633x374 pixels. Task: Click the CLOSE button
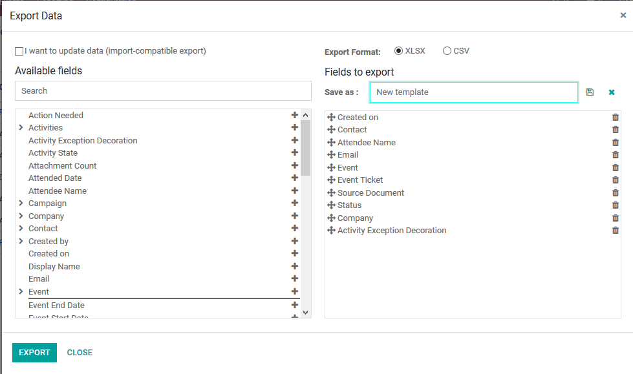click(80, 353)
